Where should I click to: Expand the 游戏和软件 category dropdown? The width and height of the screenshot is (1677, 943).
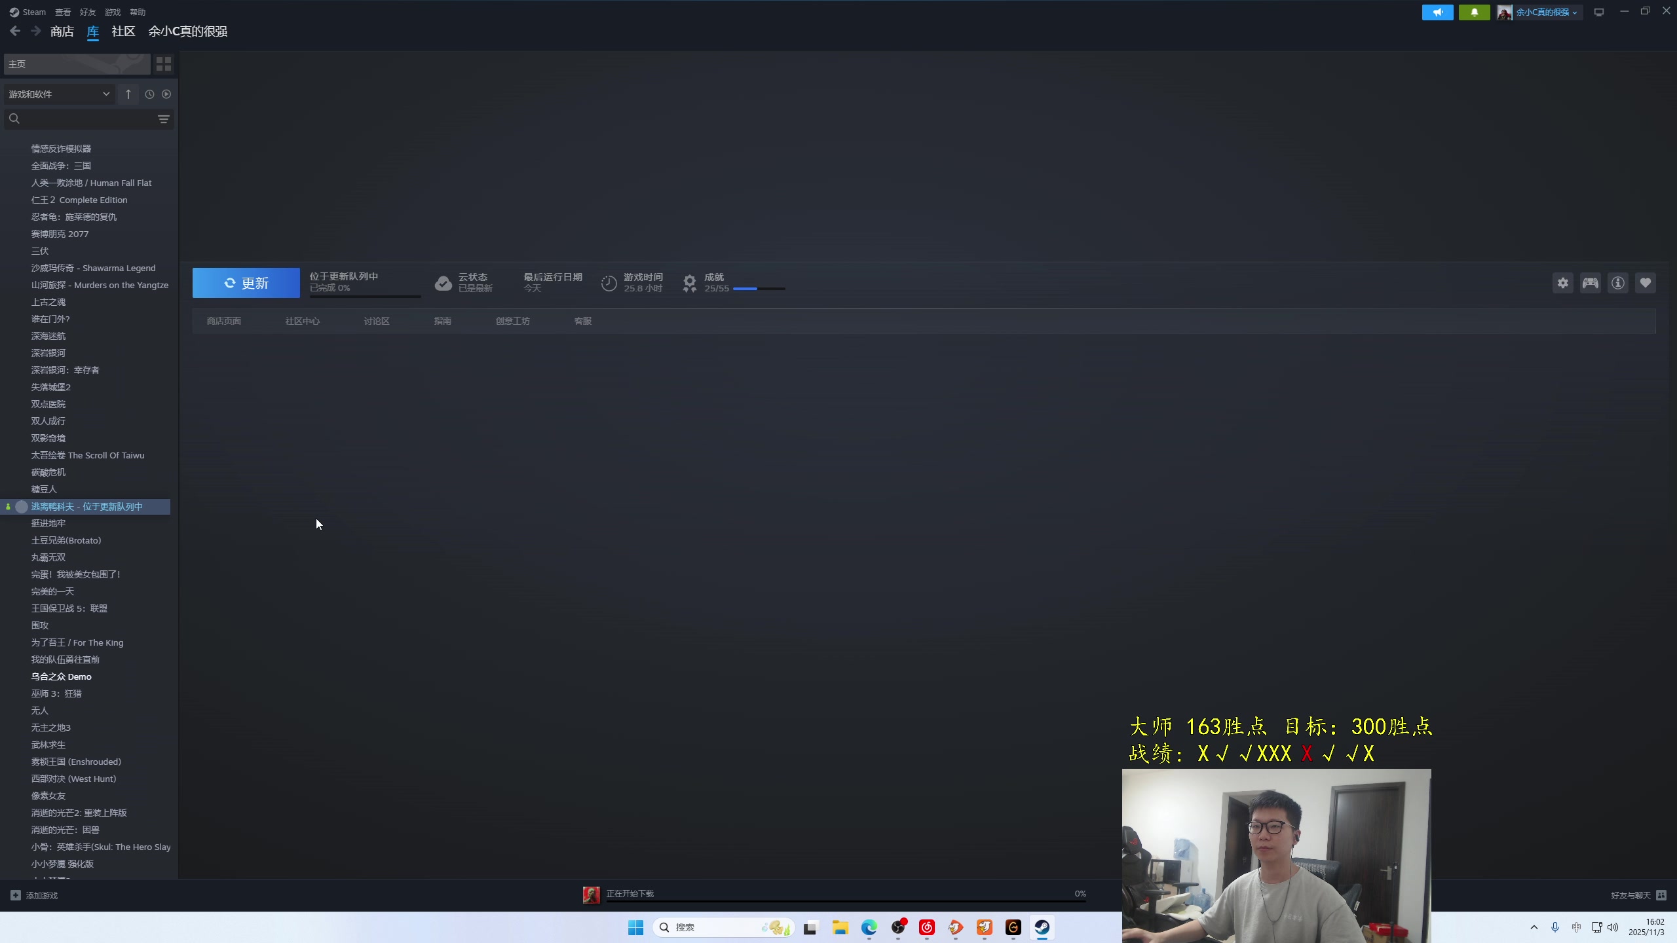[59, 94]
